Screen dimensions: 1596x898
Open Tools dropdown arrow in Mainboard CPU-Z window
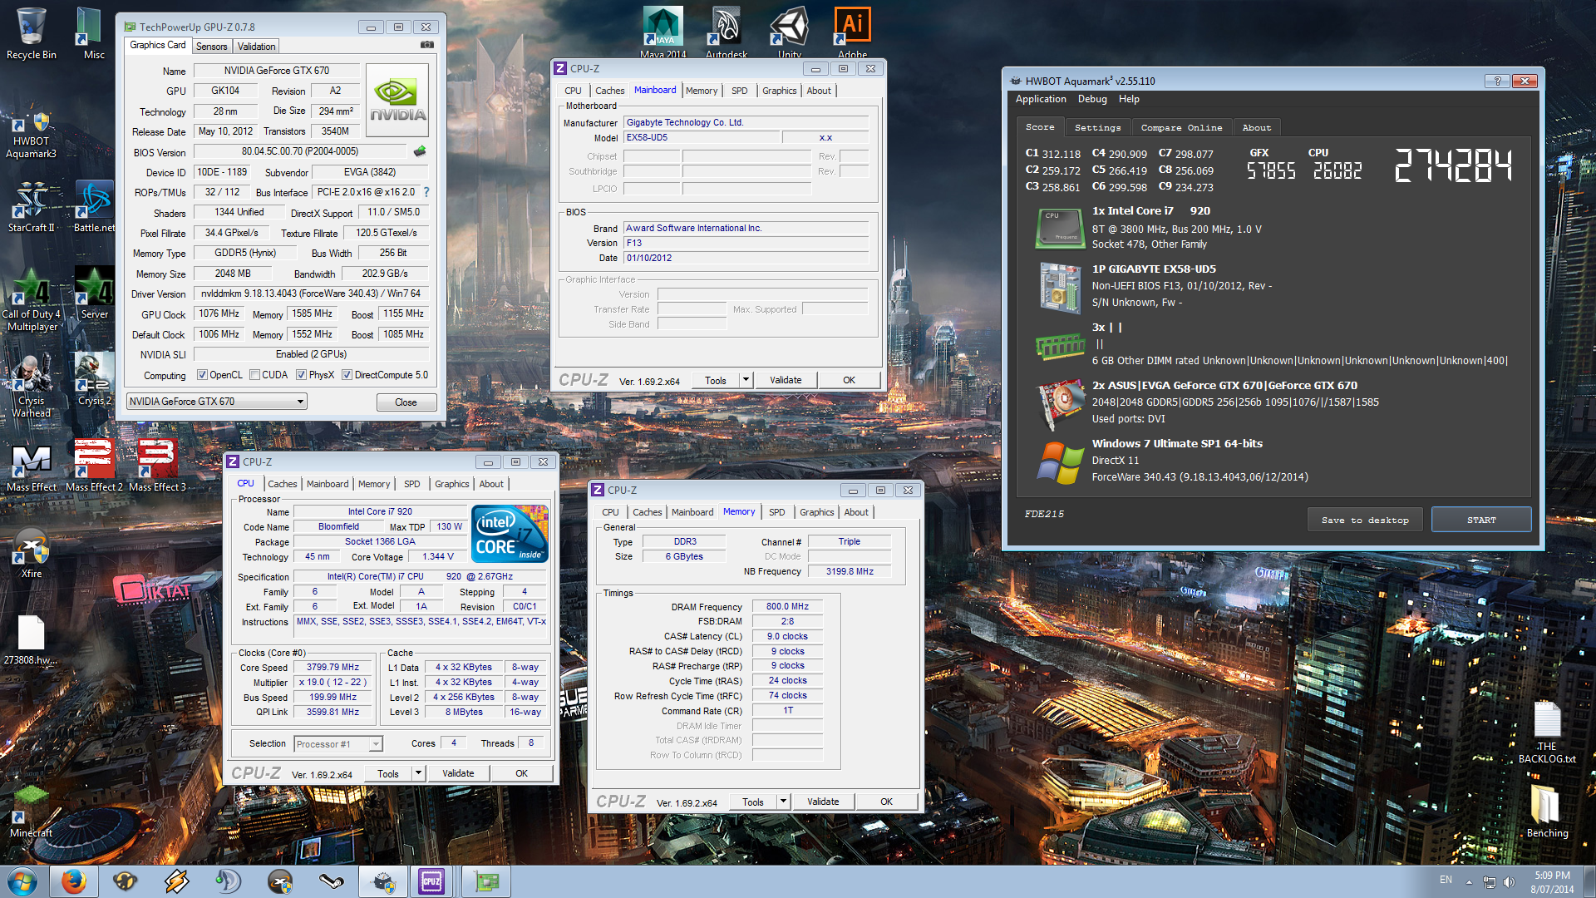pos(746,380)
